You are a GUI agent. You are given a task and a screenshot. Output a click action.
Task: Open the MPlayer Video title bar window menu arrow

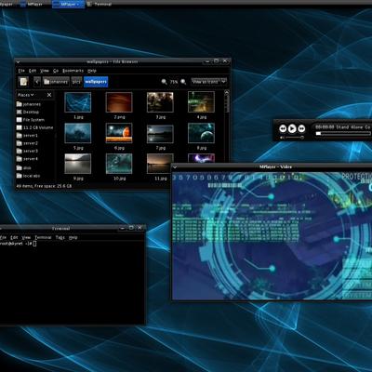tap(175, 167)
